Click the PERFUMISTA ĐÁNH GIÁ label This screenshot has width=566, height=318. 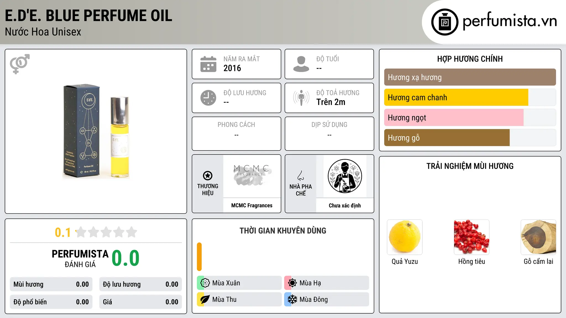[x=80, y=258]
